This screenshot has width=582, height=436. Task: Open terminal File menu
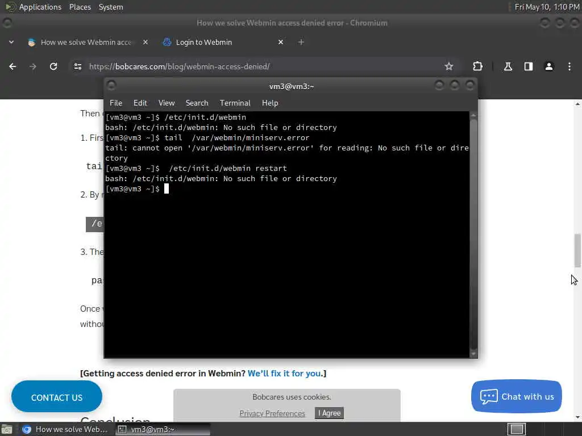coord(116,103)
